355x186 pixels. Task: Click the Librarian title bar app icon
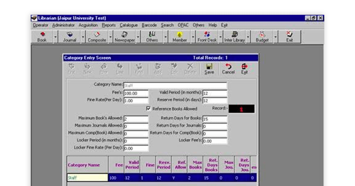(34, 18)
